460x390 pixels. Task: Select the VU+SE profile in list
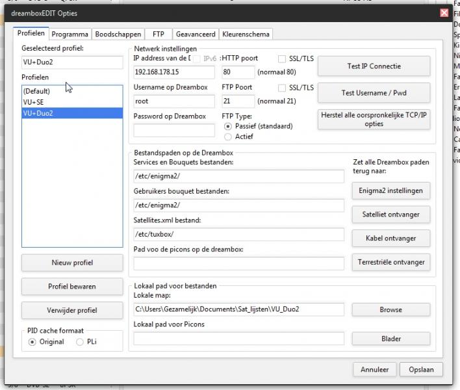34,102
